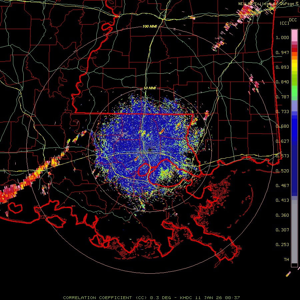The width and height of the screenshot is (300, 300).
Task: Select the 0.307 scale value
Action: pos(282,230)
